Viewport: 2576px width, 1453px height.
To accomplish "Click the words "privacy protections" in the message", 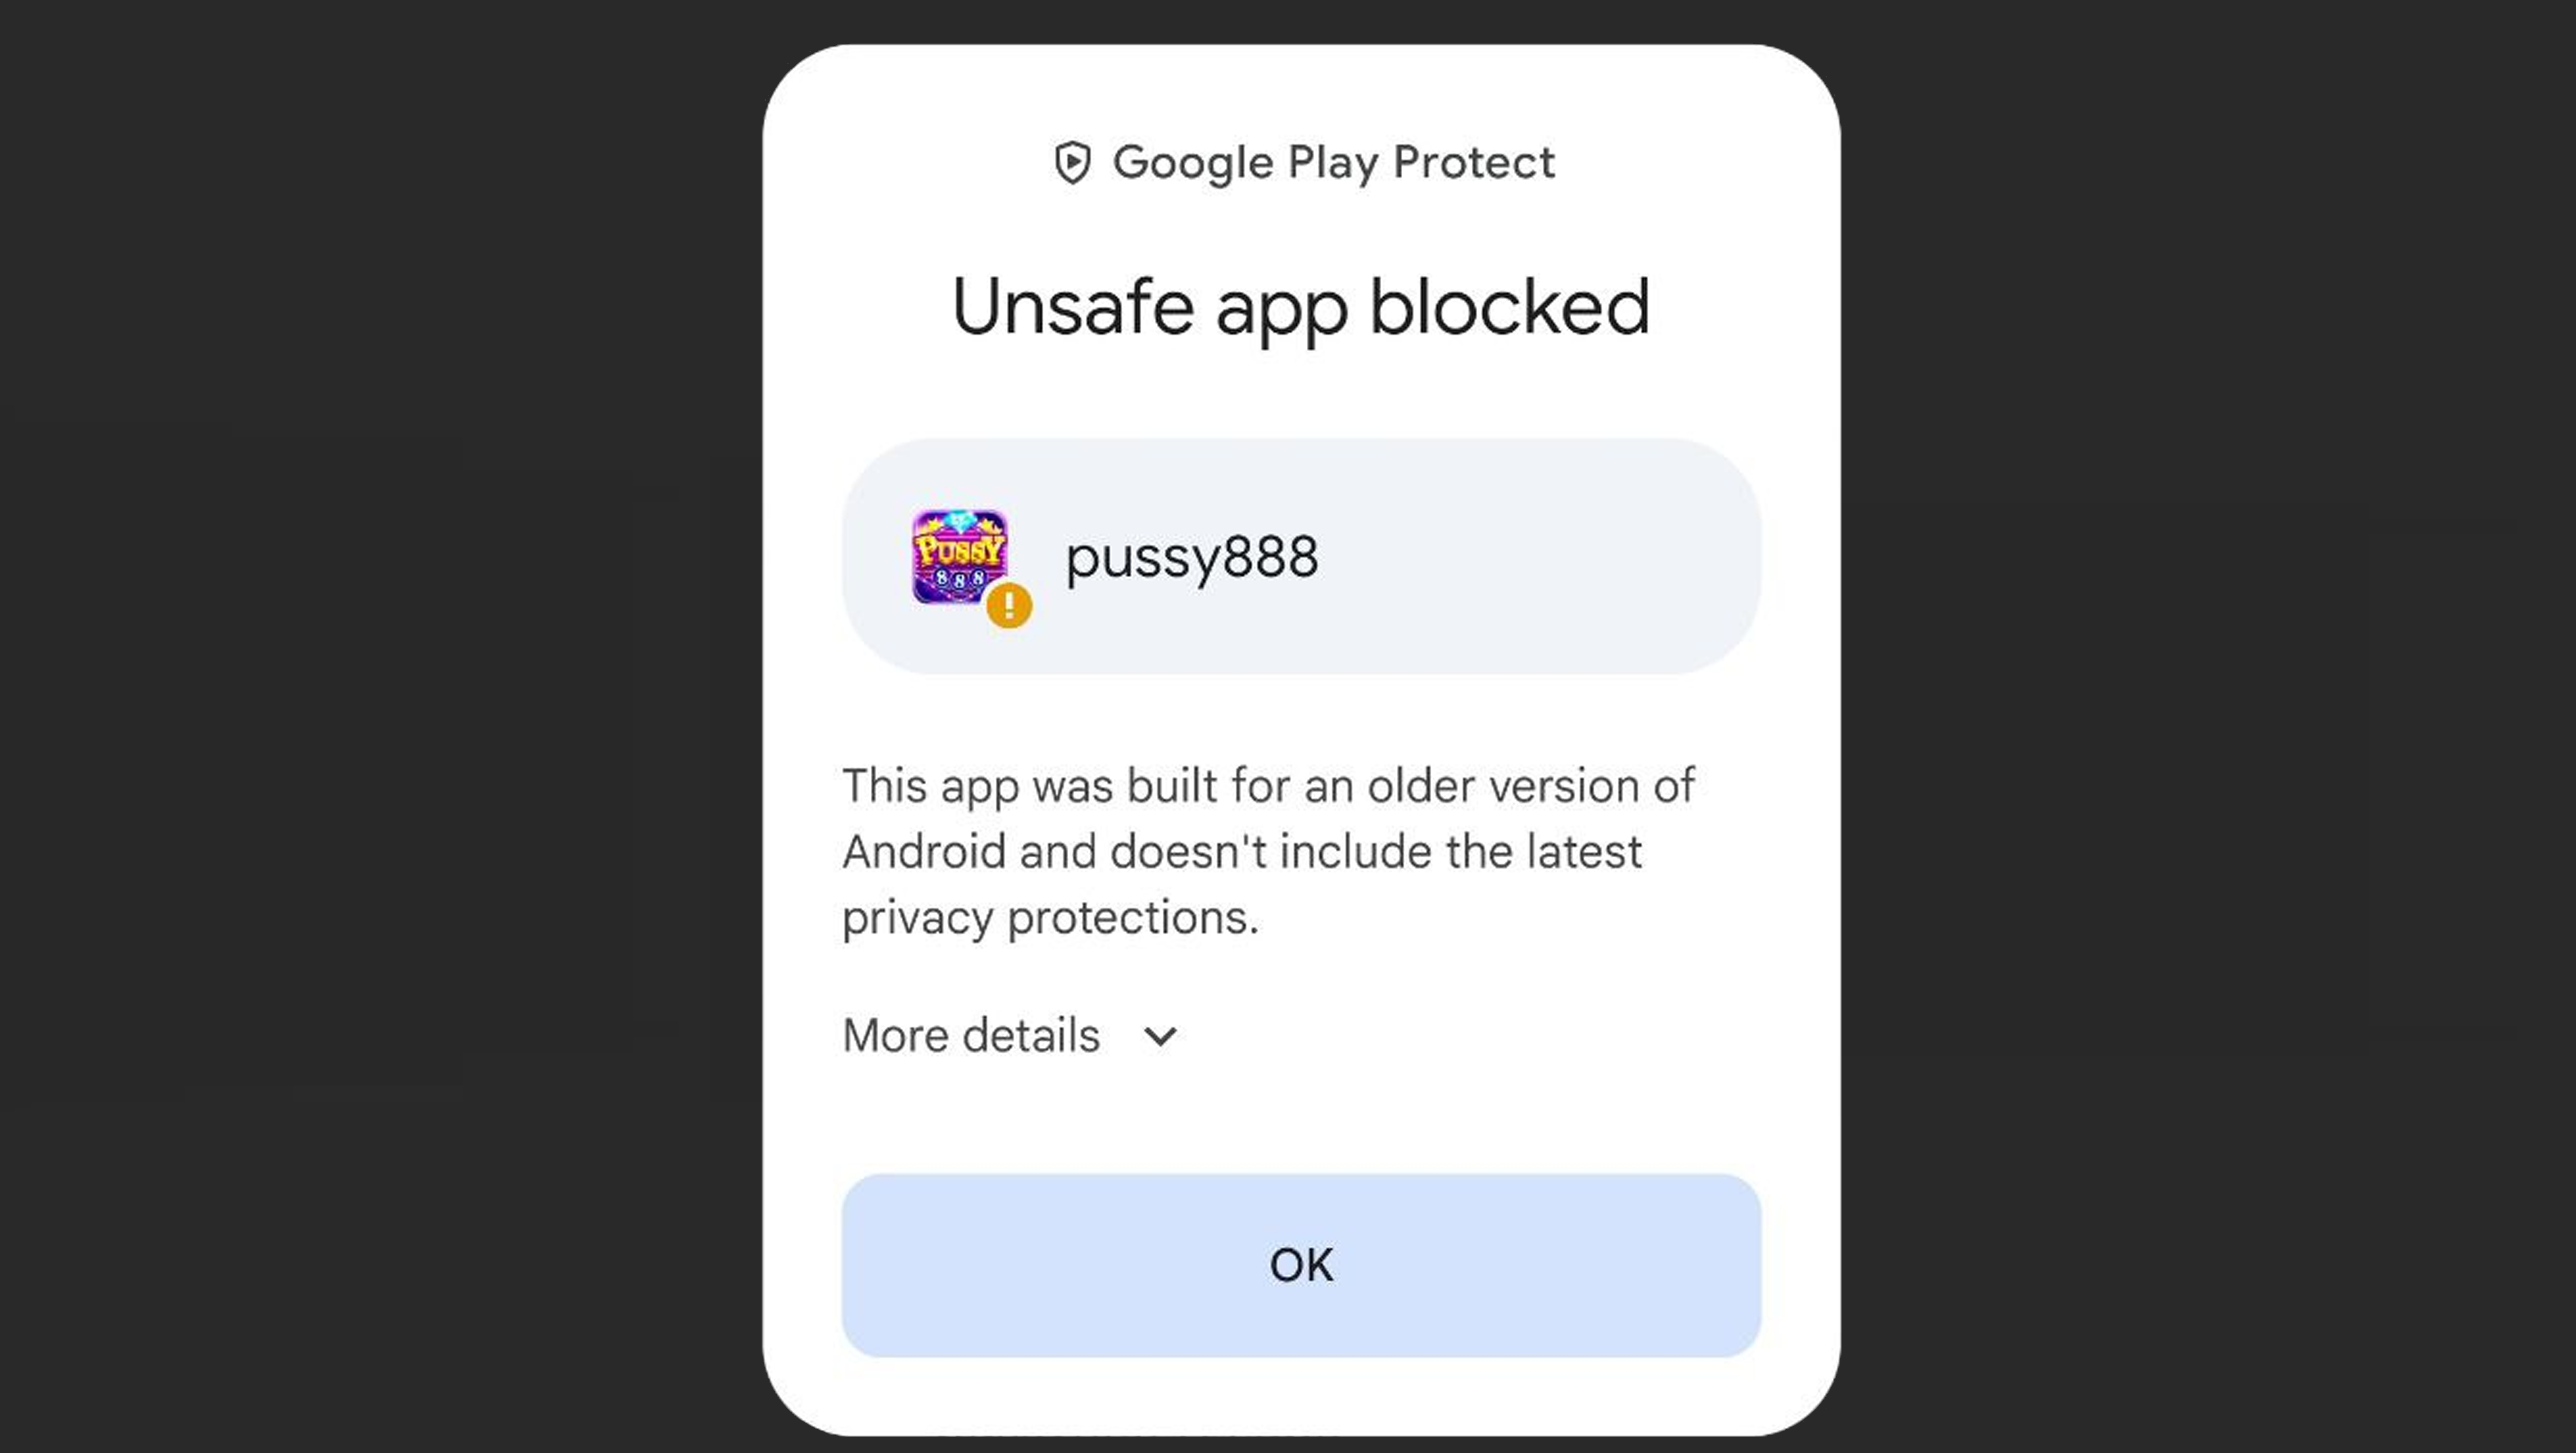I will (1049, 918).
